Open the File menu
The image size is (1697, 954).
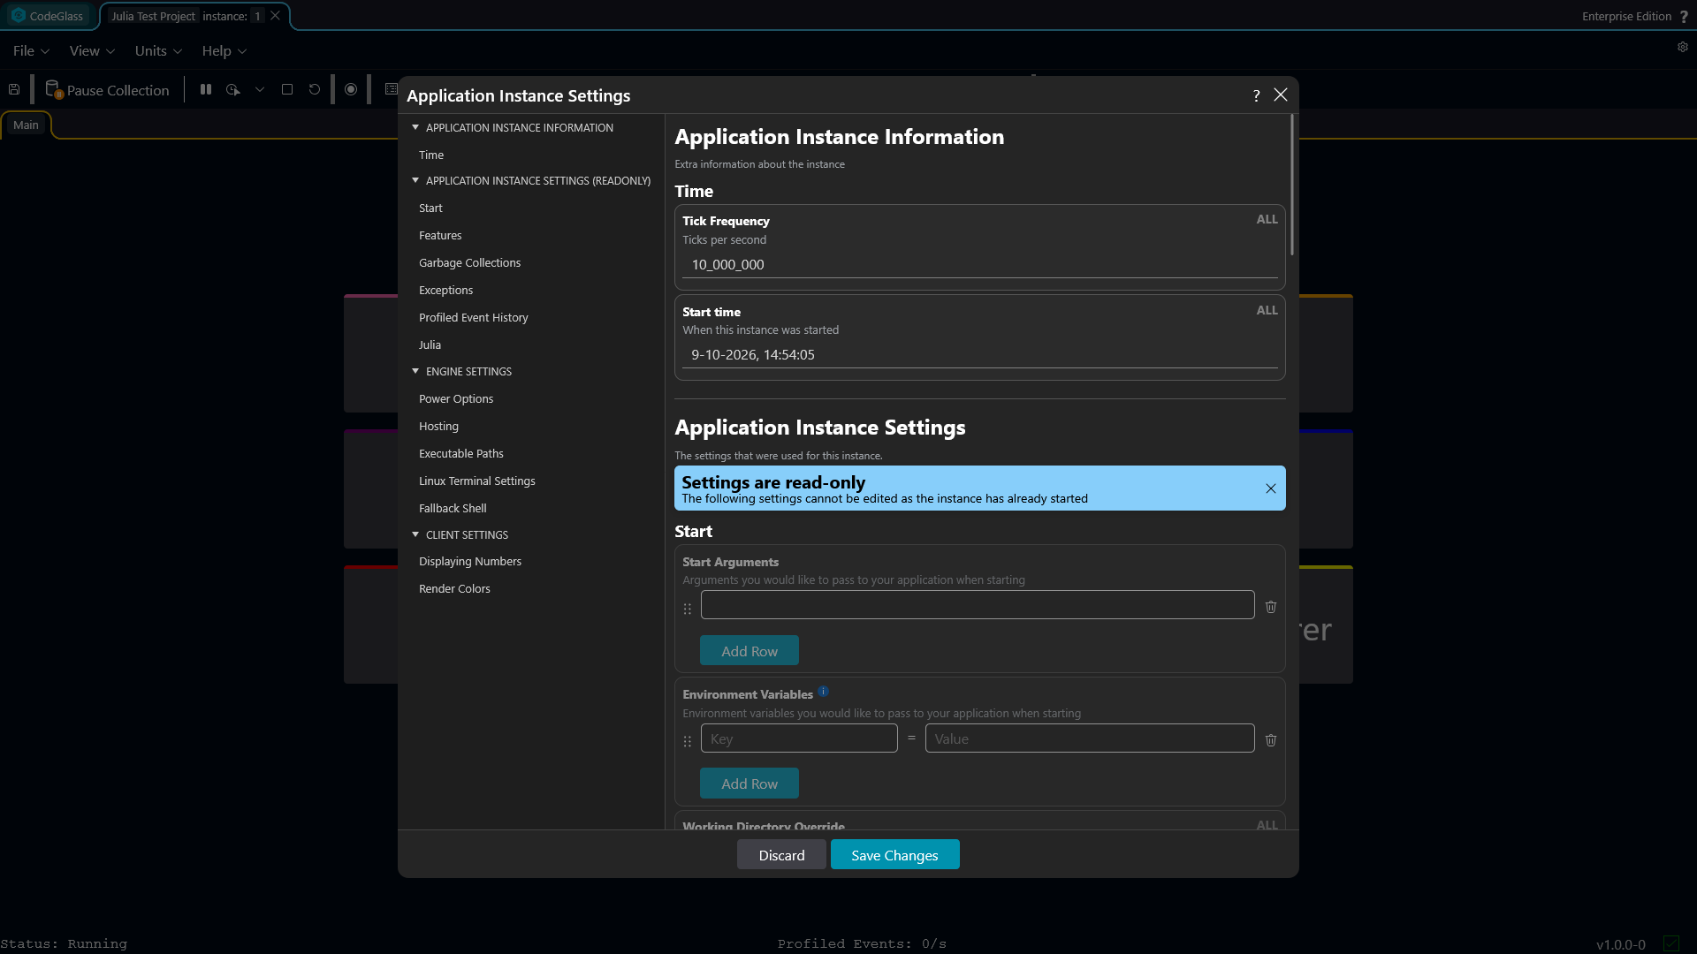pos(31,51)
